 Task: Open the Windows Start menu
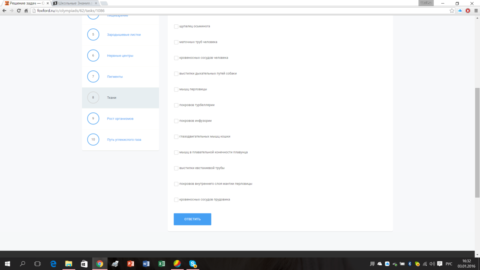point(7,264)
